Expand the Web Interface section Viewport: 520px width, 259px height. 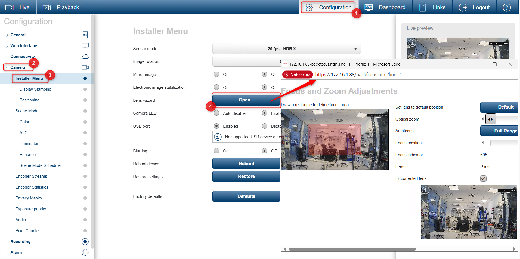point(7,46)
